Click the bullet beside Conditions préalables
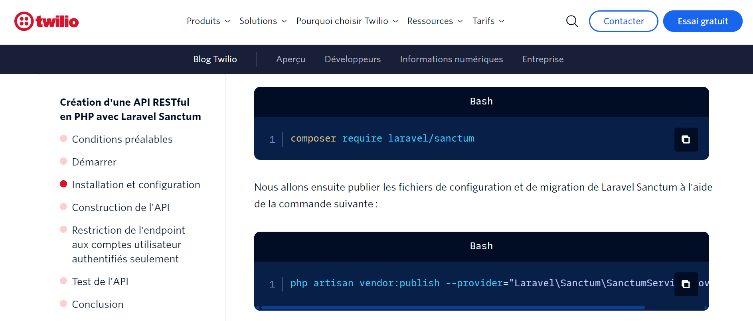Image resolution: width=753 pixels, height=321 pixels. pyautogui.click(x=63, y=139)
